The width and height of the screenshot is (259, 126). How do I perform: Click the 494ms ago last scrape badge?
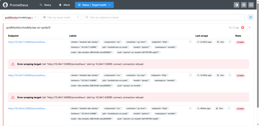pyautogui.click(x=204, y=108)
